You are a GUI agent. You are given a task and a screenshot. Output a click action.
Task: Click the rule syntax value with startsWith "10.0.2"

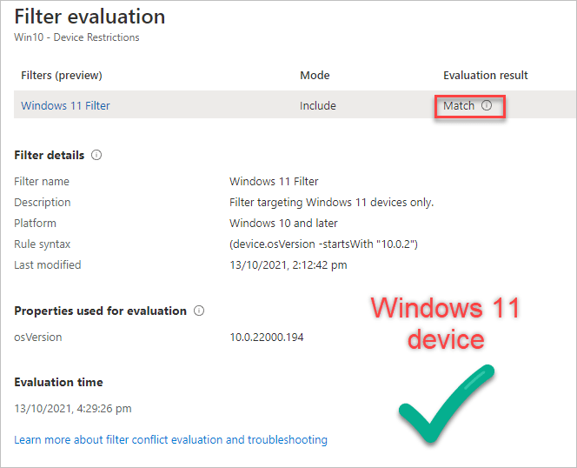click(x=323, y=244)
